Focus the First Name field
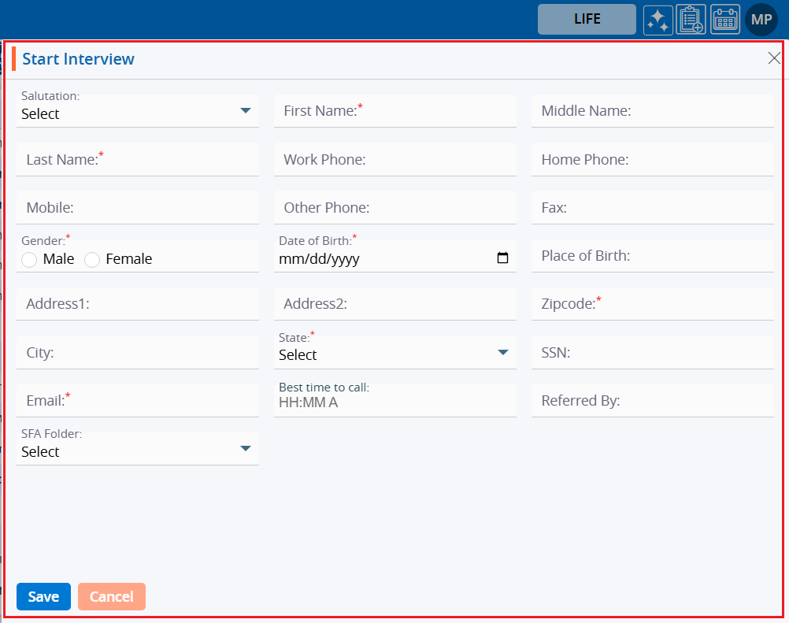Screen dimensions: 789x623 (395, 111)
